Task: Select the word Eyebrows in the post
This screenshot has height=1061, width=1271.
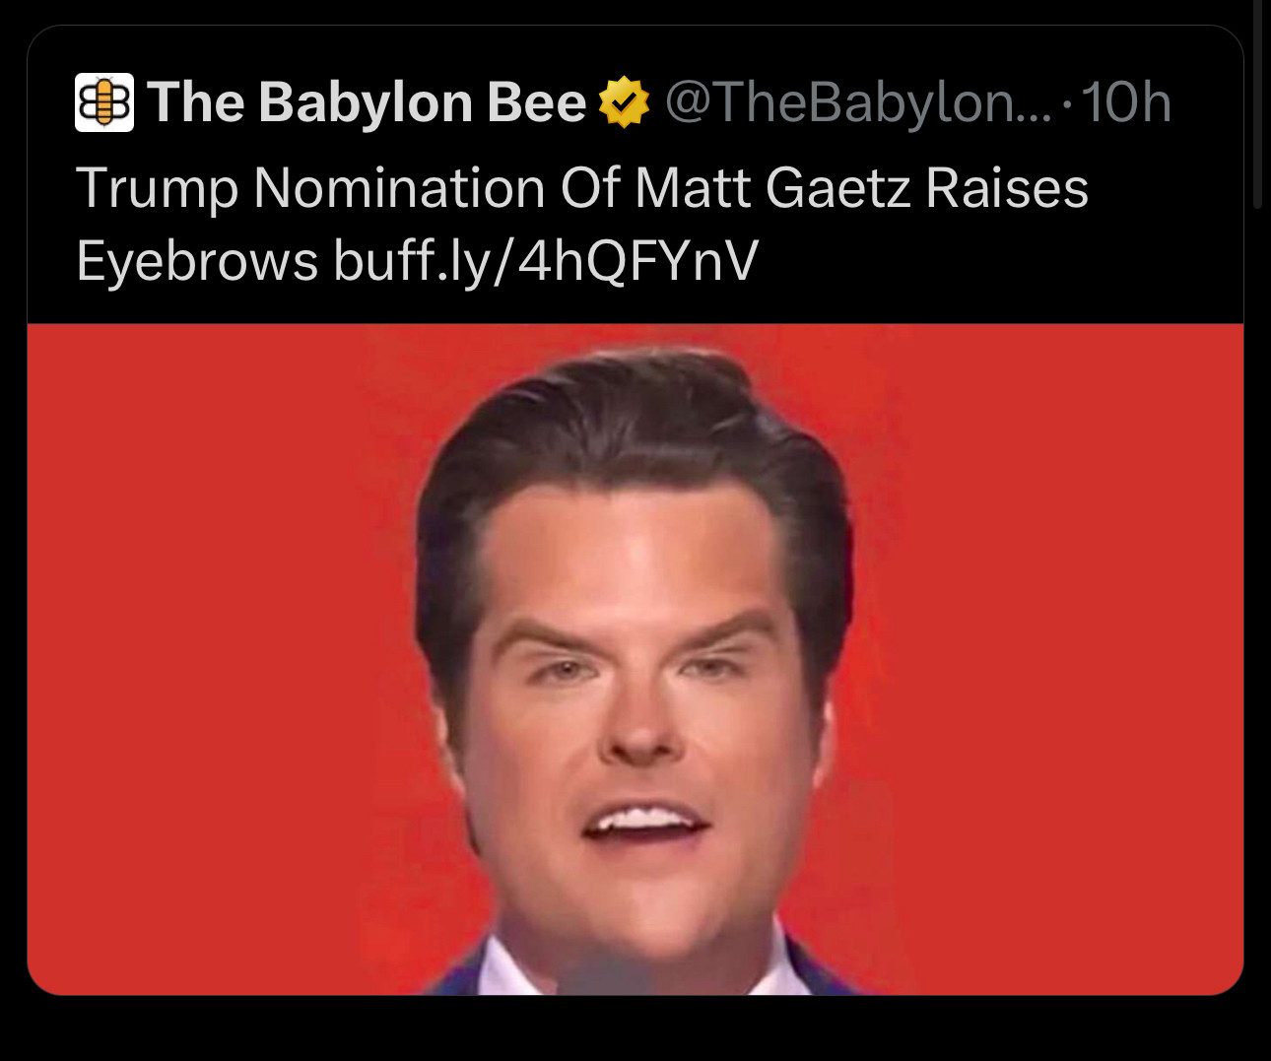Action: click(197, 262)
